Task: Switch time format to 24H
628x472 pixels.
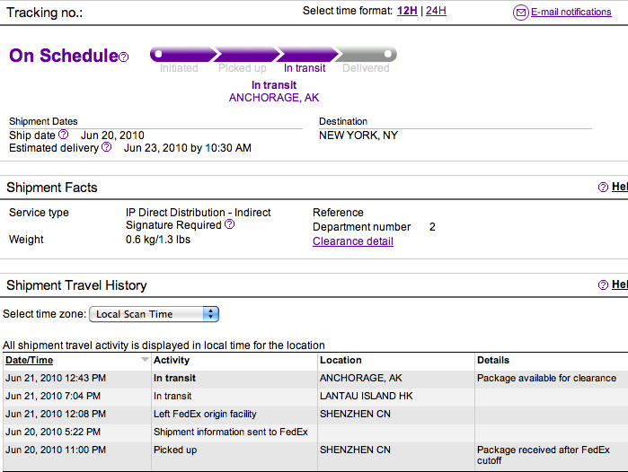Action: click(x=436, y=11)
